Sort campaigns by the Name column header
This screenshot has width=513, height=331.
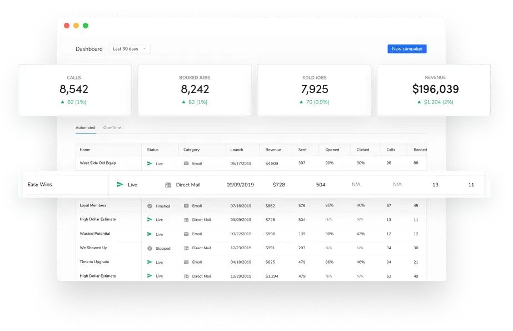pyautogui.click(x=83, y=149)
